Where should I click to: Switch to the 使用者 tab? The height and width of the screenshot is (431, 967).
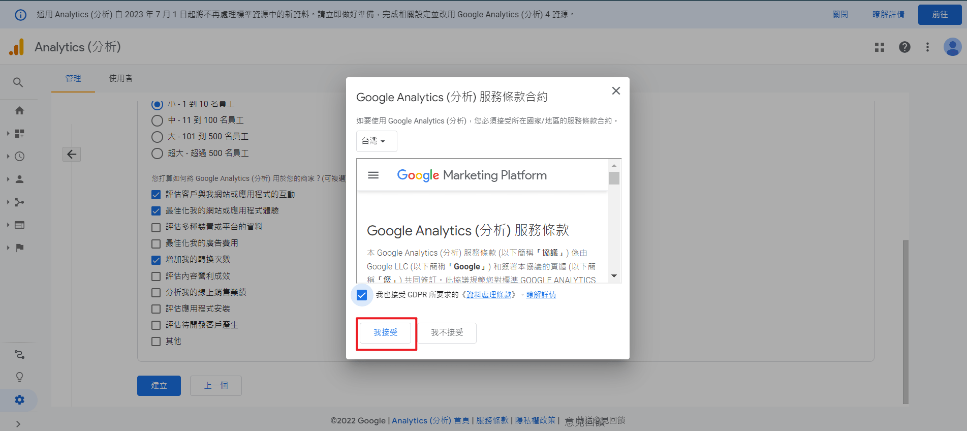pos(121,78)
